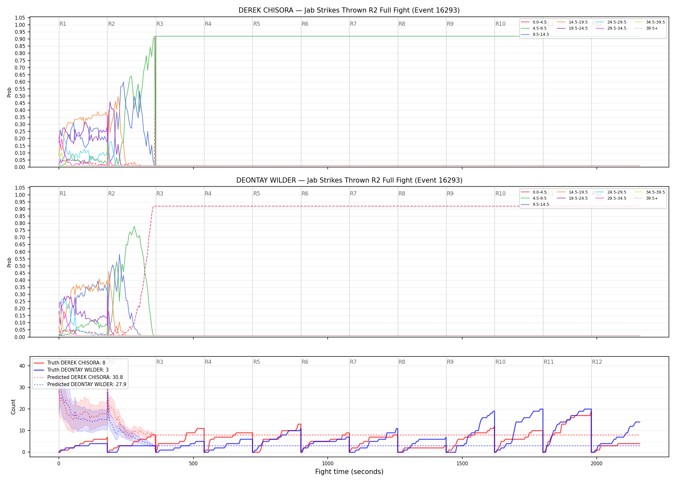Viewport: 676px width, 483px height.
Task: Select the 19.5-24.5 legend entry in Chisora plot
Action: coord(572,28)
